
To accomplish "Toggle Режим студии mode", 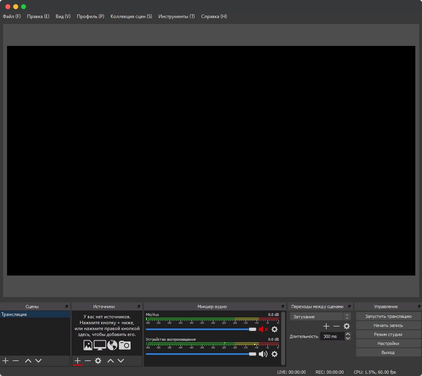I will [x=388, y=334].
